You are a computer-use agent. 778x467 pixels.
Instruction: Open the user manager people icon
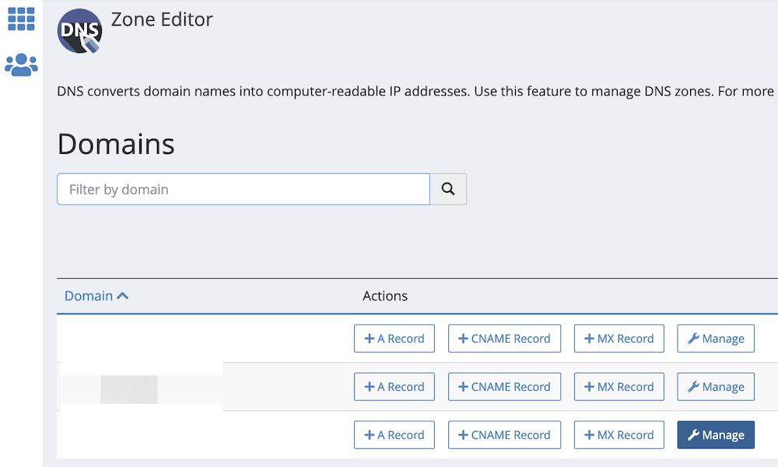(x=21, y=64)
